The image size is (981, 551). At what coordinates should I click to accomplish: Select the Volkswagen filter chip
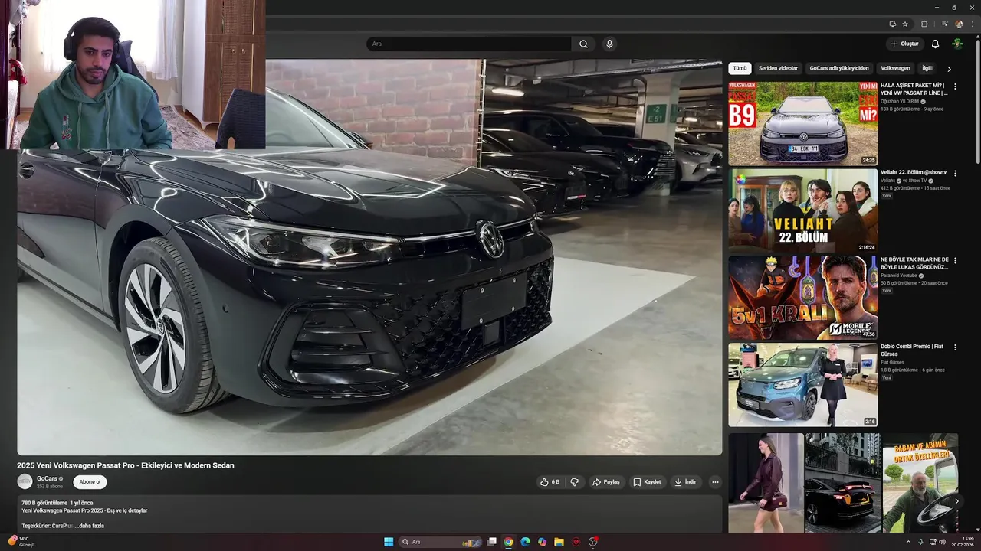(x=895, y=68)
